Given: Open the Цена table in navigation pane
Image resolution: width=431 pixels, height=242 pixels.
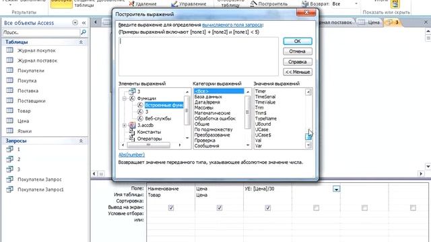Looking at the screenshot, I should (x=24, y=121).
